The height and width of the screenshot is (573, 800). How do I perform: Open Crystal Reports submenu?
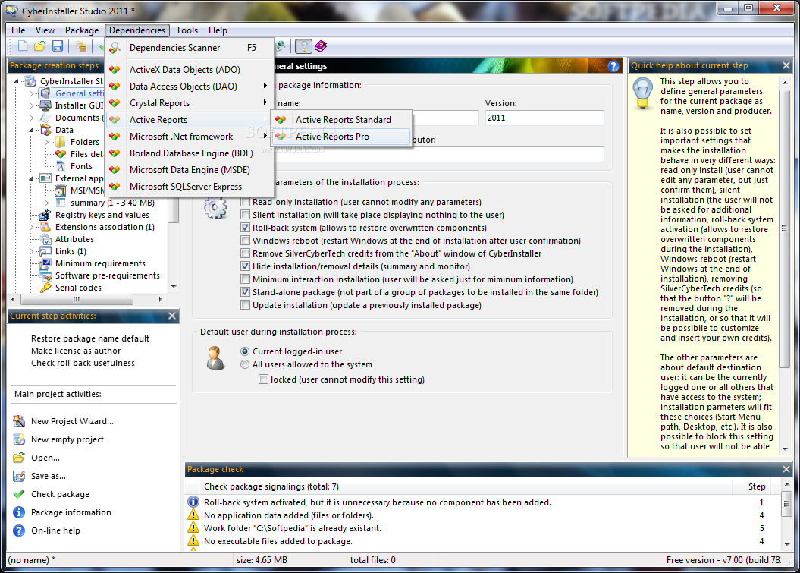pos(190,102)
